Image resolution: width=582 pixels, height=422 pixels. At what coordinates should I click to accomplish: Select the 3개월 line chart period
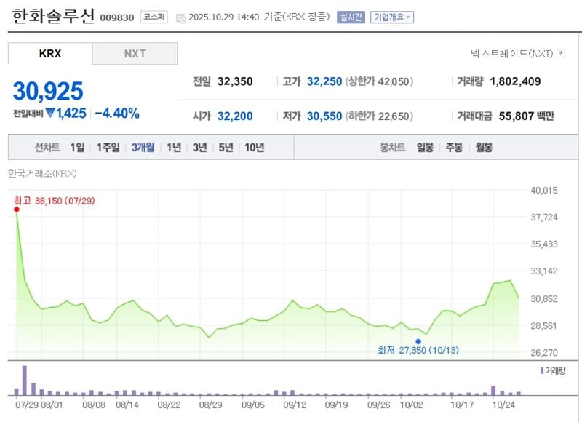tap(143, 147)
